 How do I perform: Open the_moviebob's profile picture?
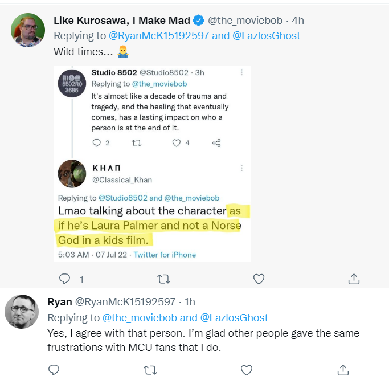point(28,30)
